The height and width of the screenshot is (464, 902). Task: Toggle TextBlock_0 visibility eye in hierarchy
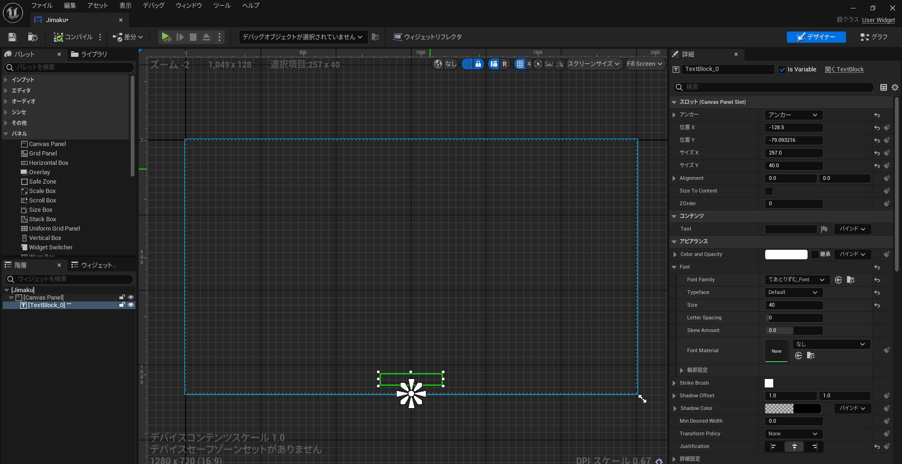click(131, 305)
